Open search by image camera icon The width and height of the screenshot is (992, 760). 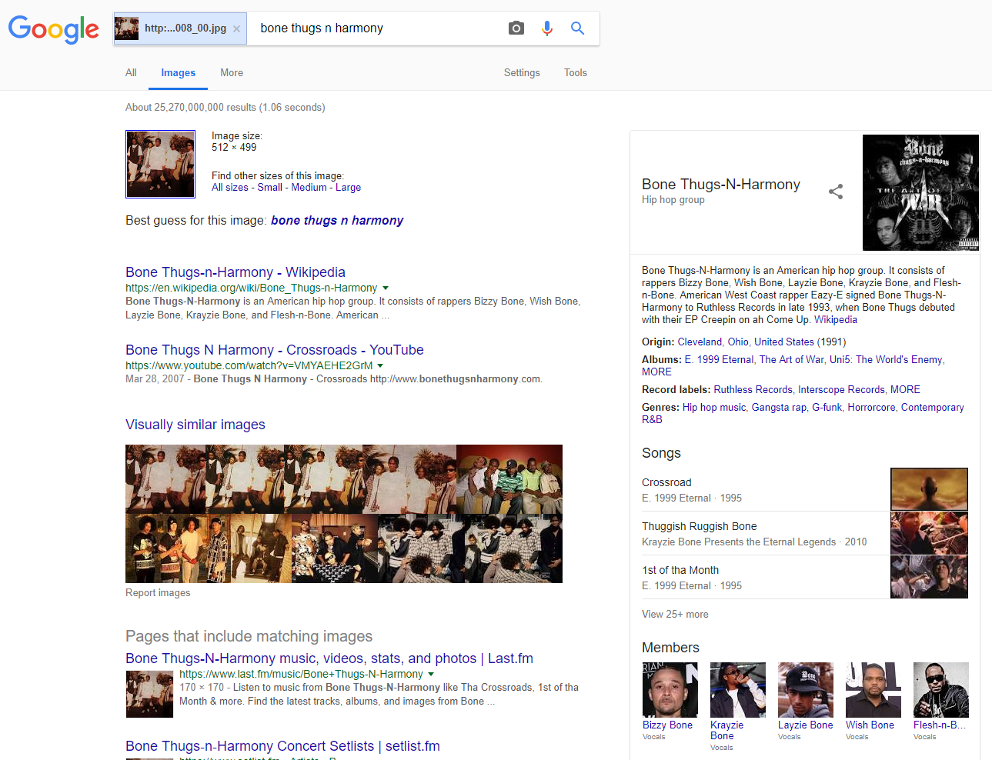pyautogui.click(x=516, y=28)
